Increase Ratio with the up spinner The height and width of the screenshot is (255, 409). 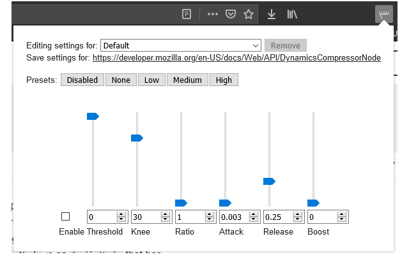[x=210, y=214]
